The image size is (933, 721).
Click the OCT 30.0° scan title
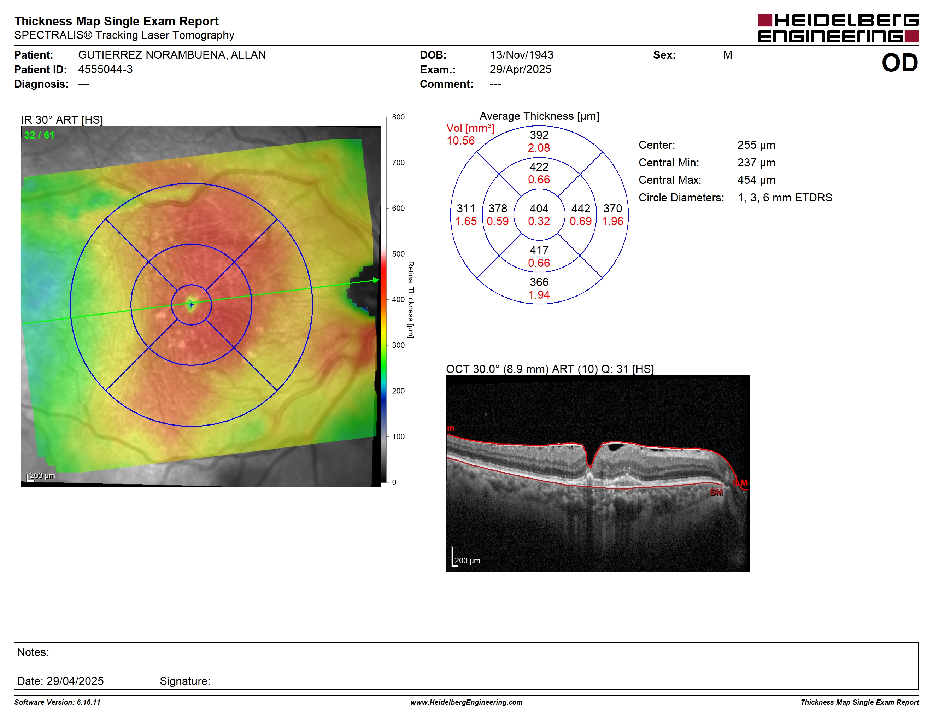pos(550,369)
